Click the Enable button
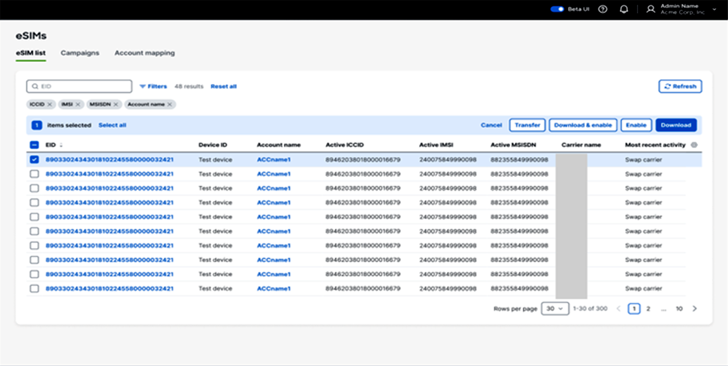Image resolution: width=728 pixels, height=366 pixels. (636, 125)
